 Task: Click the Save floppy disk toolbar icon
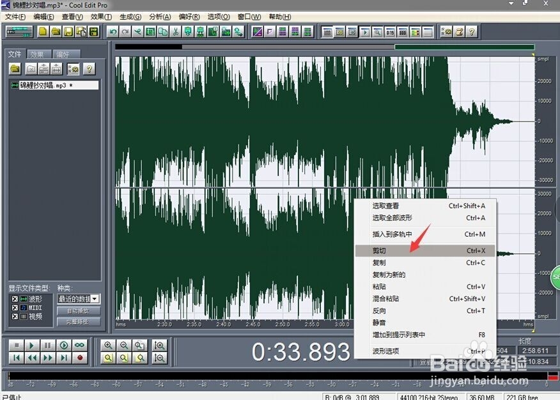point(68,32)
